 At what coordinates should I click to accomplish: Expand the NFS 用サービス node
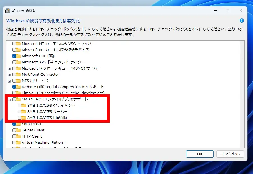click(9, 81)
